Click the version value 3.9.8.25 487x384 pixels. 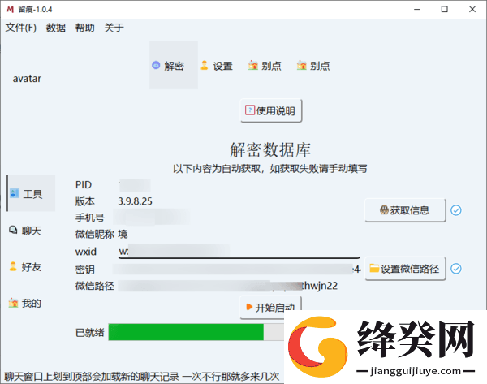point(135,201)
